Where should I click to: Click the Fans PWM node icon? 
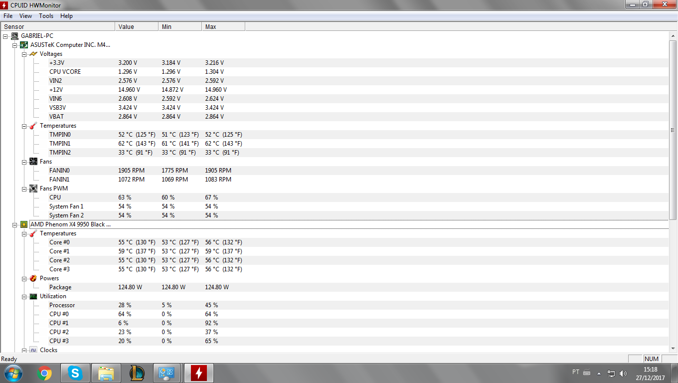[x=33, y=189]
